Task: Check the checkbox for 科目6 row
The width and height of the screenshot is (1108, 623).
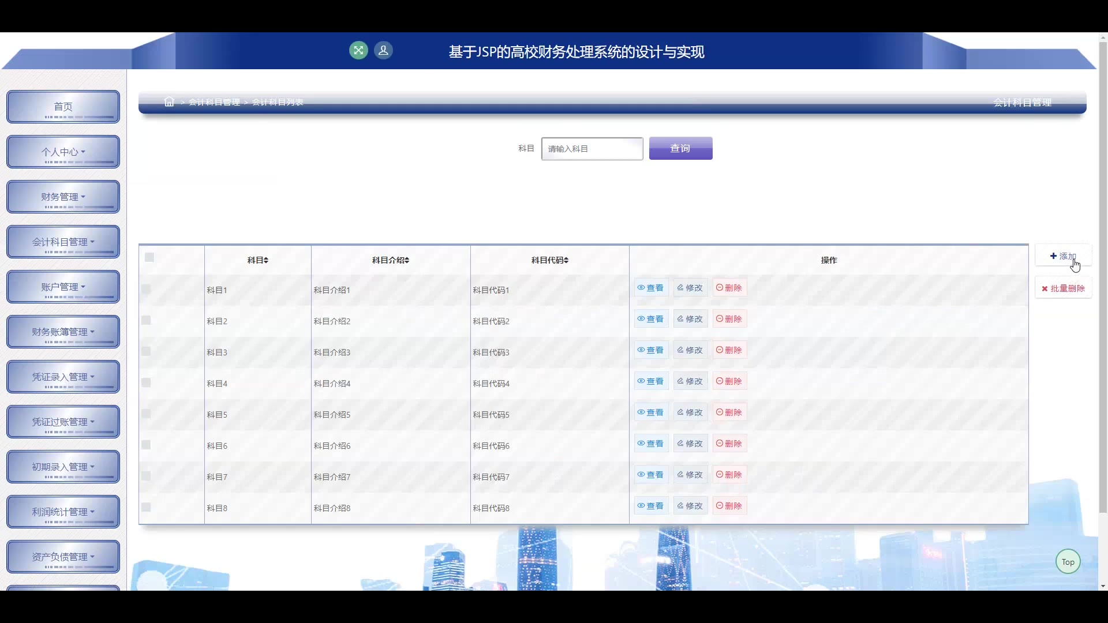Action: click(x=146, y=445)
